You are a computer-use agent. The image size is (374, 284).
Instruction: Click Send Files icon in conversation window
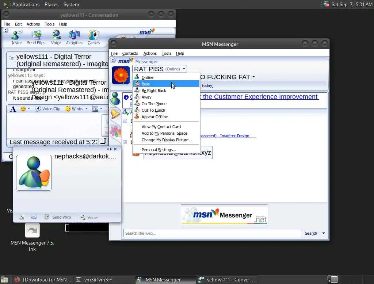(x=36, y=38)
